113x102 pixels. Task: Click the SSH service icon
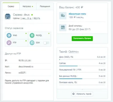(32, 43)
